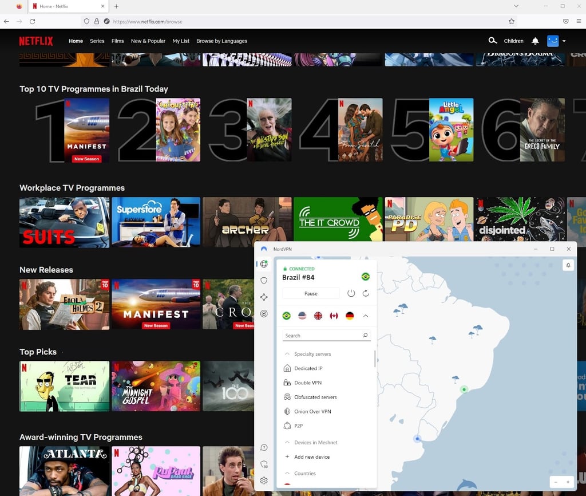The image size is (586, 496).
Task: Quick connect to United Kingdom flag
Action: [x=318, y=316]
